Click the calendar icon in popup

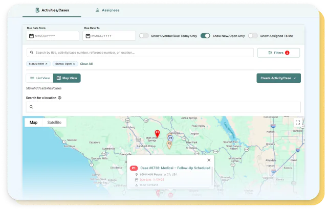pos(137,180)
